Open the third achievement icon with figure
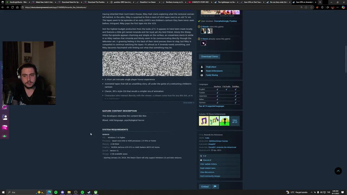347x195 pixels. (224, 121)
